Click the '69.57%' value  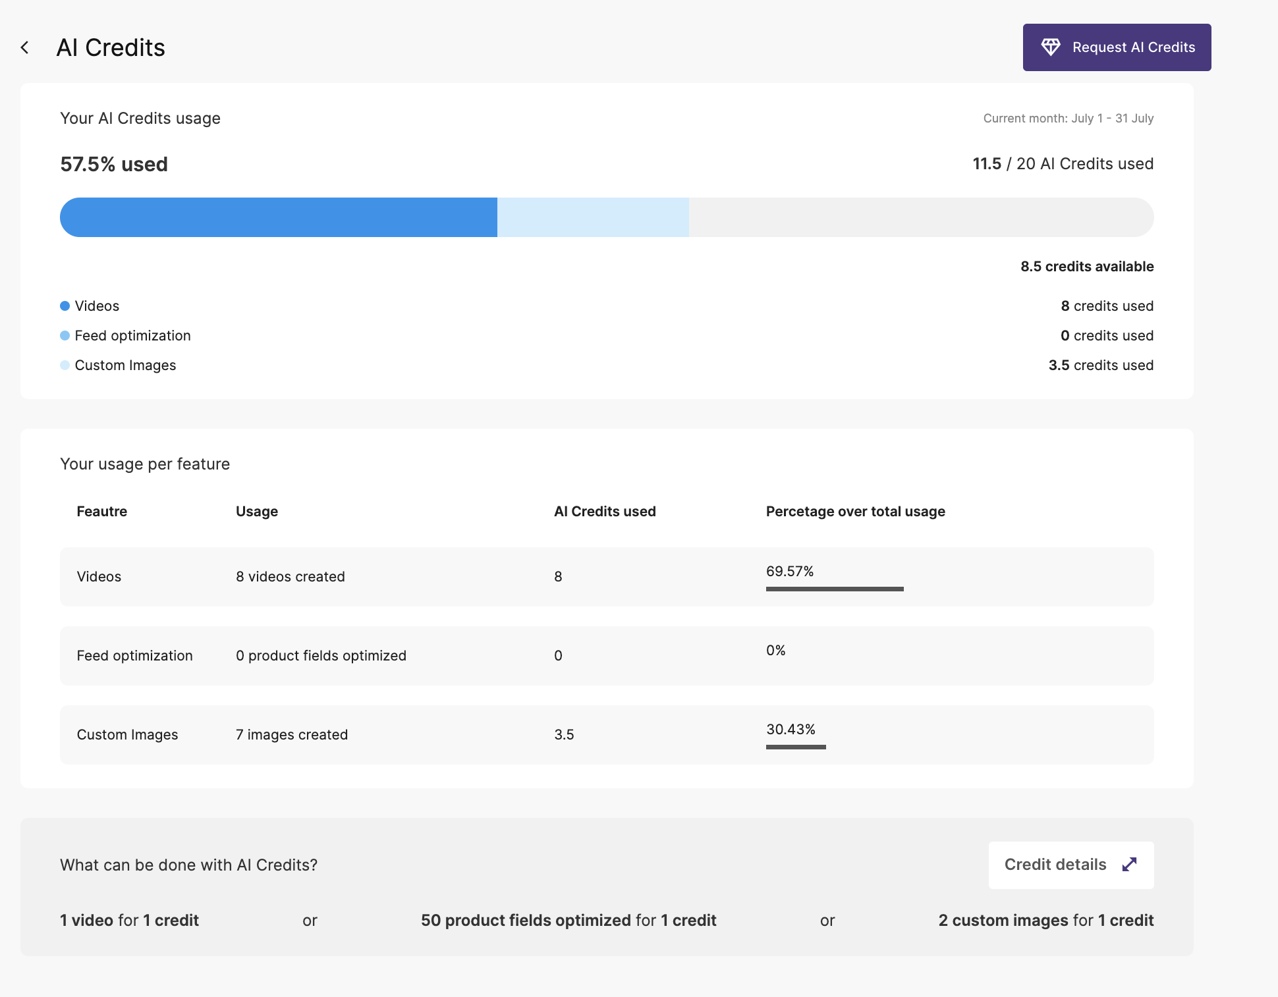click(x=790, y=571)
